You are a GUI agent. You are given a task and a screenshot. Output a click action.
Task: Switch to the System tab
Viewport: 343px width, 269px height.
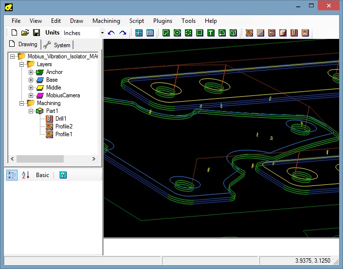click(57, 45)
